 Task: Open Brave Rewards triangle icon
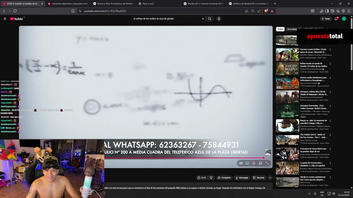(x=272, y=11)
